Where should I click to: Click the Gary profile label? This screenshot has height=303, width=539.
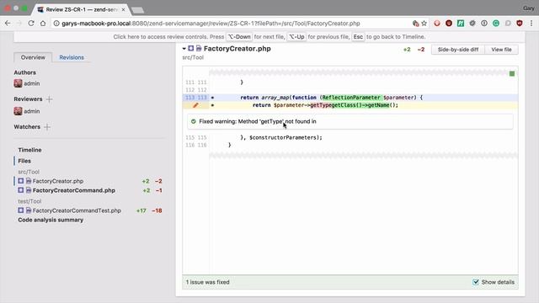point(528,8)
